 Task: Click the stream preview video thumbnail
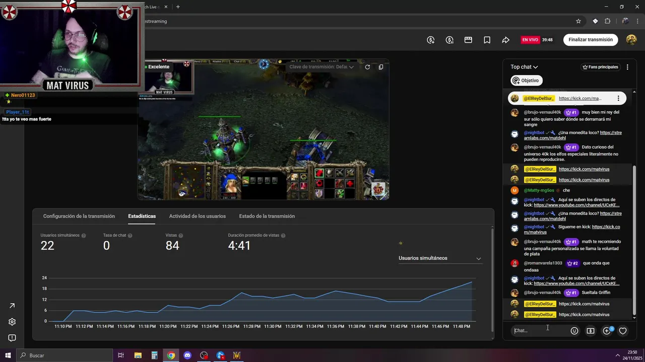tap(263, 130)
